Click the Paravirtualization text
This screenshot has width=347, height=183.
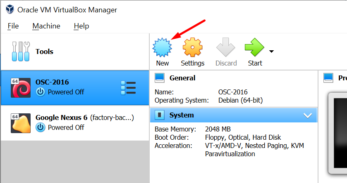[x=230, y=154]
